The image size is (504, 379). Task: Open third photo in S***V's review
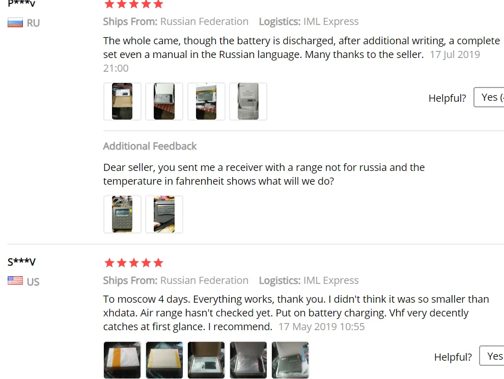click(206, 360)
